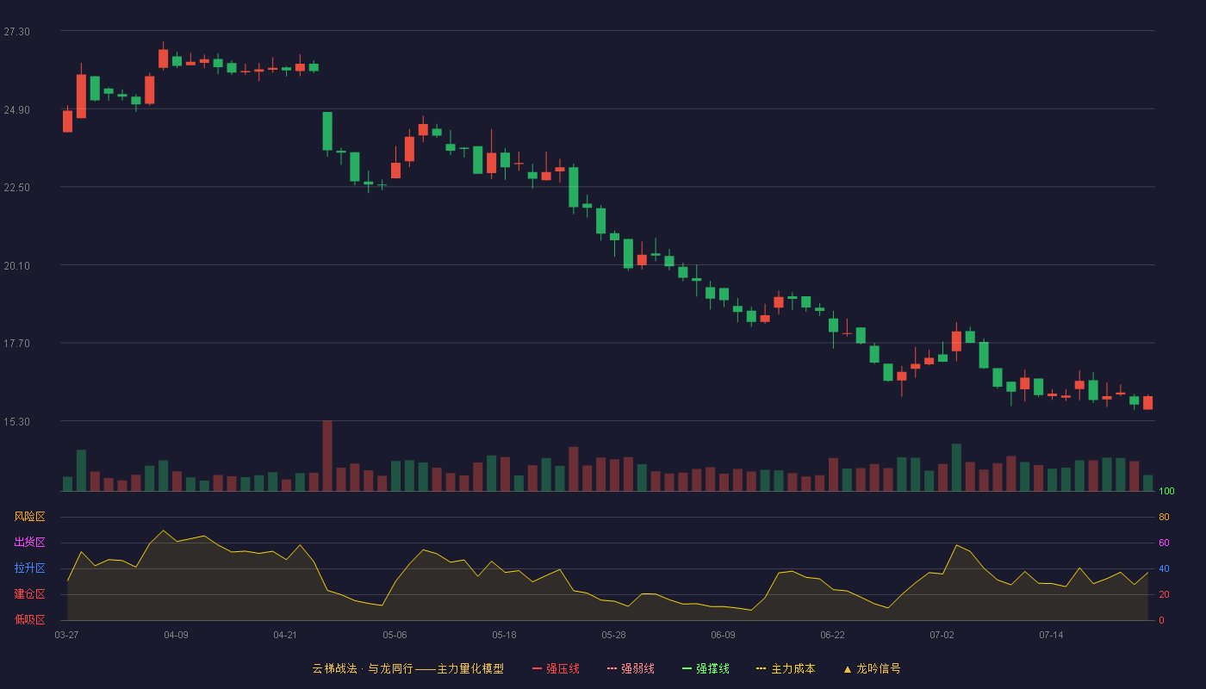Toggle the 主力成本 legend entry

(x=786, y=668)
